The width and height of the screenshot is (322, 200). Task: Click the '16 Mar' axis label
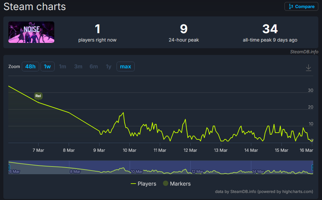306,150
